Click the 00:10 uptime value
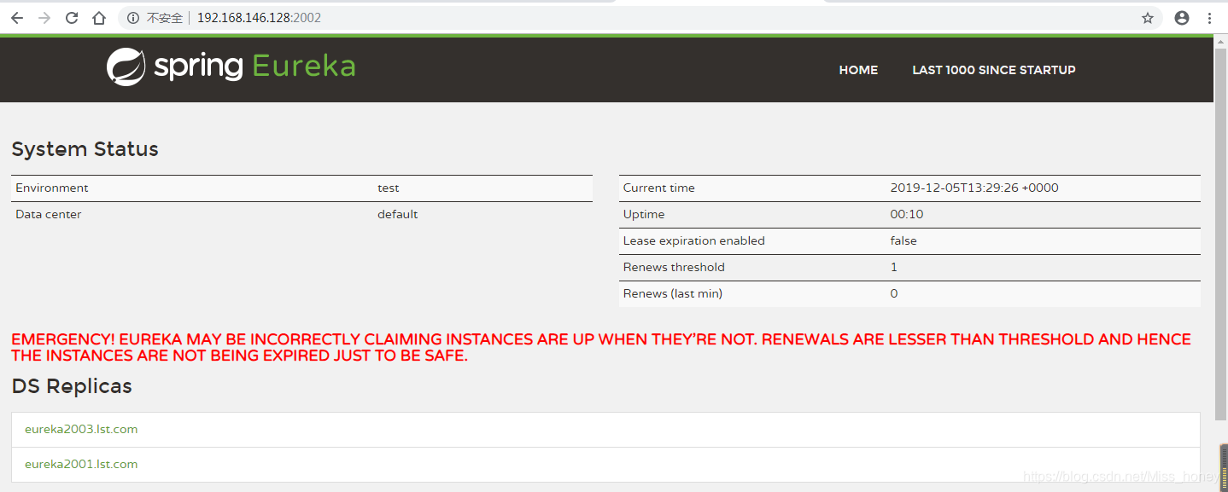The width and height of the screenshot is (1228, 492). tap(907, 215)
